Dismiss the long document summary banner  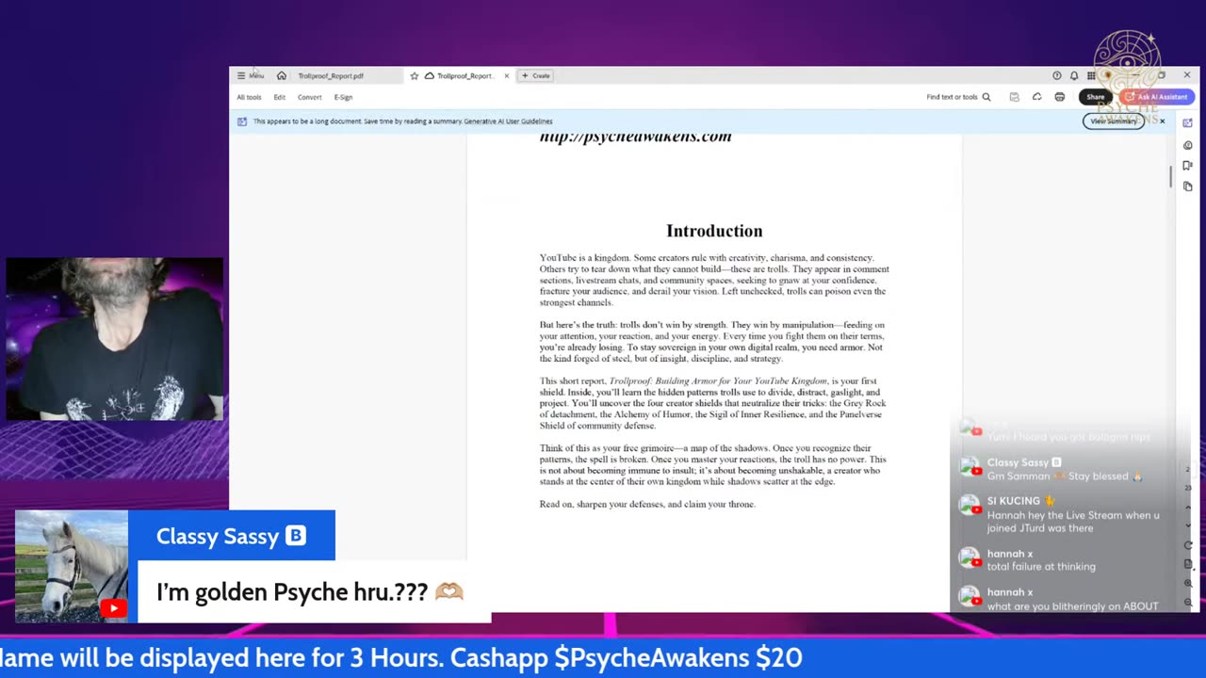pyautogui.click(x=1162, y=121)
